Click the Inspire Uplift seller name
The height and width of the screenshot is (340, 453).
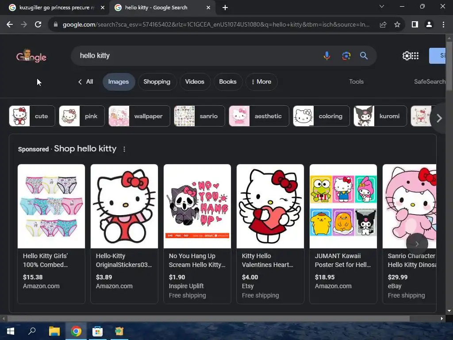tap(186, 286)
